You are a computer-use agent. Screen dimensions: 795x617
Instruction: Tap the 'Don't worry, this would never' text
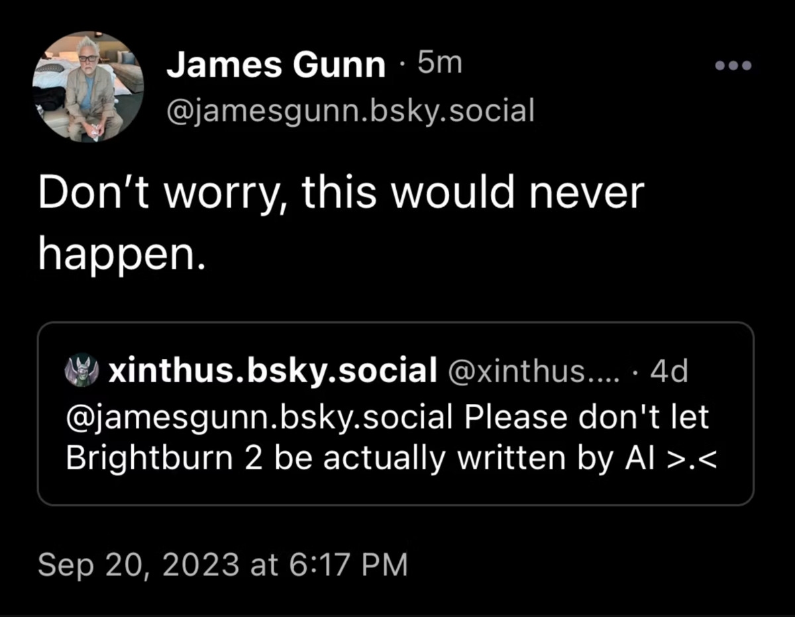click(341, 195)
